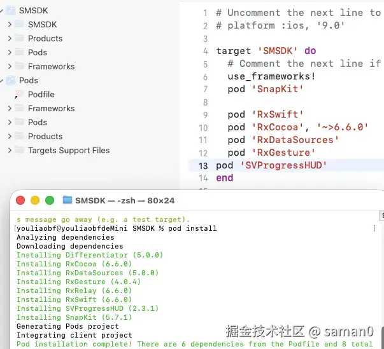Click the "use_frameworks!" line in the Podfile
This screenshot has height=349, width=384.
pos(271,76)
